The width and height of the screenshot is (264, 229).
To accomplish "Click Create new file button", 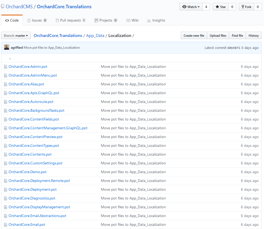I will pyautogui.click(x=194, y=36).
